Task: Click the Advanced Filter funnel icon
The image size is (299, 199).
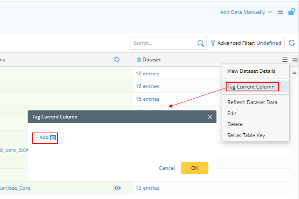Action: 213,43
